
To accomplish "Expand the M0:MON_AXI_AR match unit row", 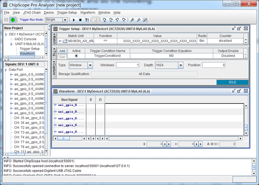I will coord(60,41).
